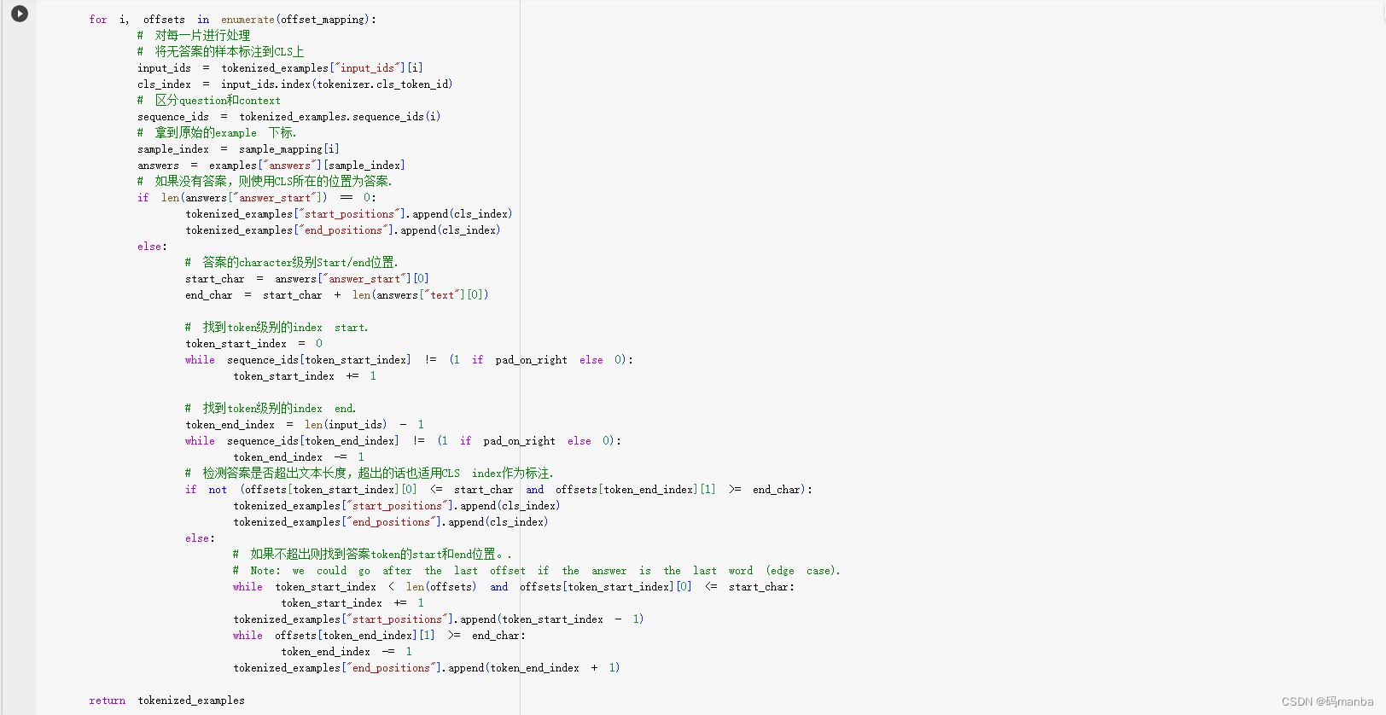
Task: Click the line starting 'if not (offsets[token_start_index][0]'
Action: [x=499, y=490]
